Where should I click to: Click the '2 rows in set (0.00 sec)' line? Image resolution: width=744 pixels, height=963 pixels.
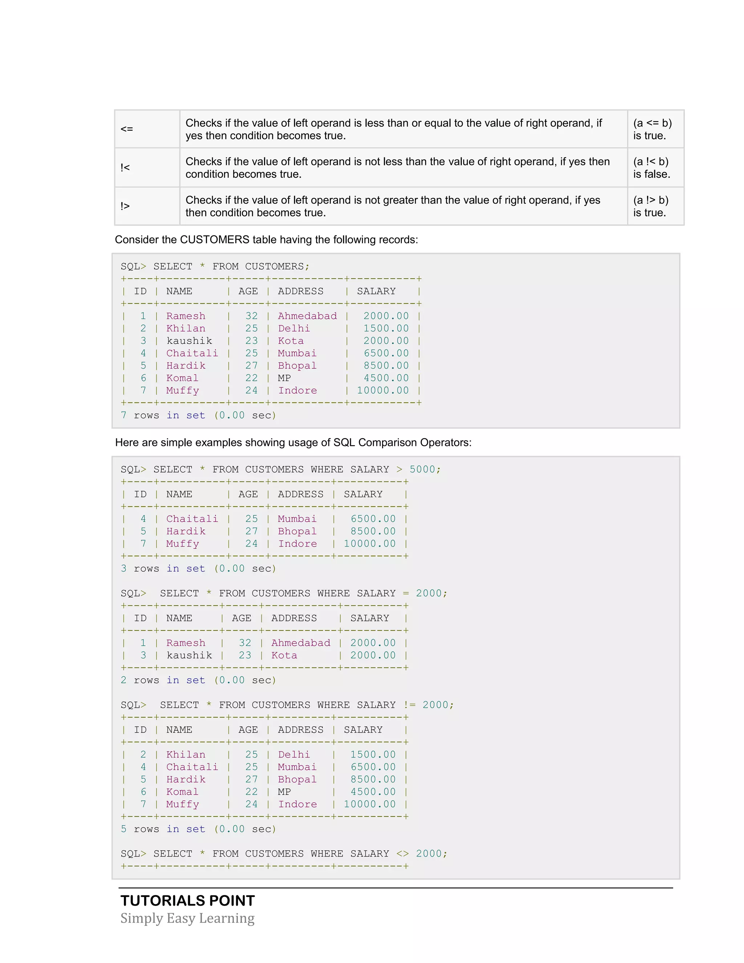pyautogui.click(x=198, y=680)
